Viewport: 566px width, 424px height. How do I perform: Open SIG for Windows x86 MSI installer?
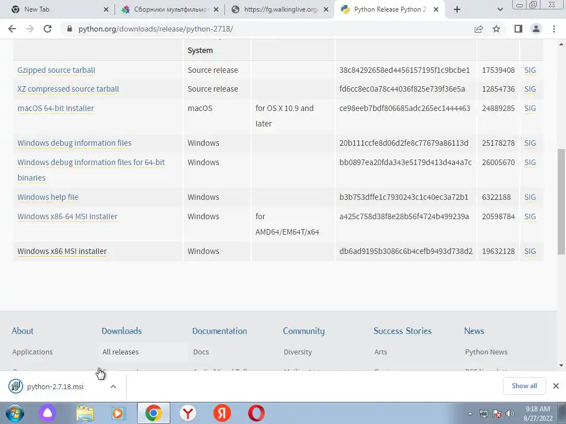(x=530, y=251)
